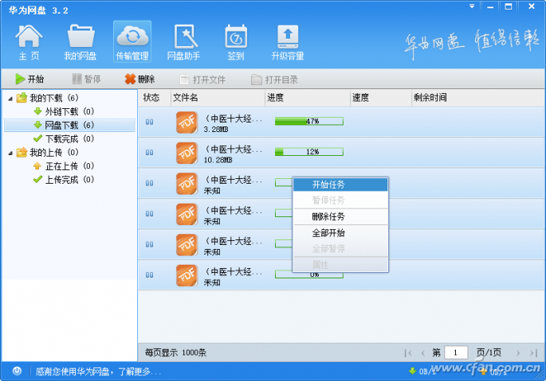The image size is (546, 381).
Task: Collapse the 我的上传 tree node
Action: coord(10,153)
